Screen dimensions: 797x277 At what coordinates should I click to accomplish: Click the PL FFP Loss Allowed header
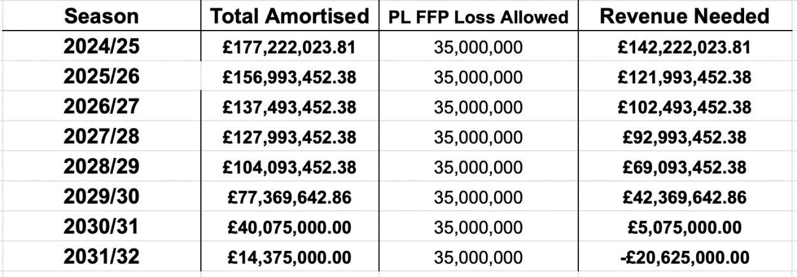point(478,17)
